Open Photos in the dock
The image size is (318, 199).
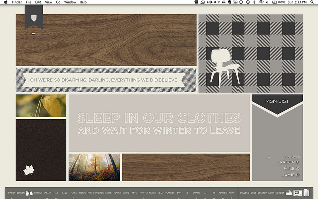coord(82,193)
